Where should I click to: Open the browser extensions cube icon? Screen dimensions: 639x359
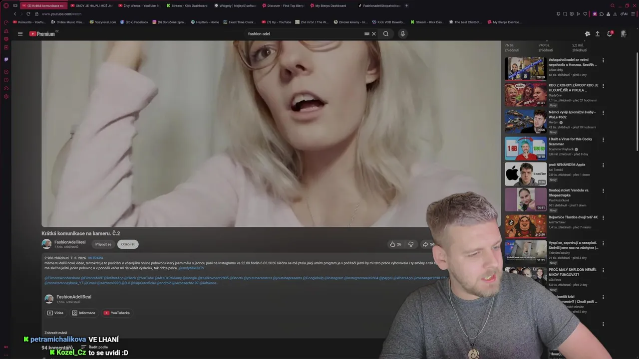(x=602, y=14)
